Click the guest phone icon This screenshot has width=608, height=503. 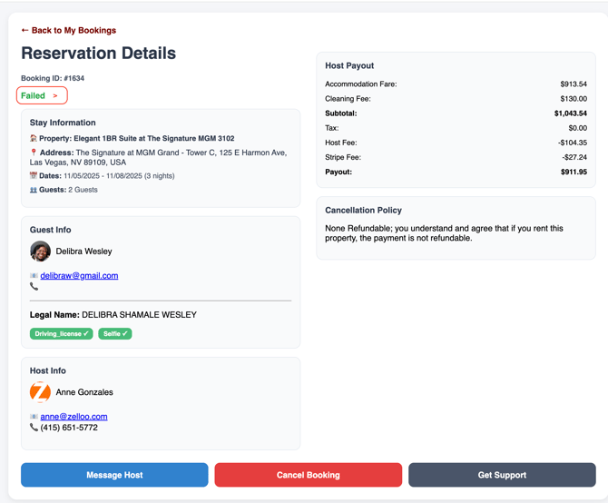(x=34, y=287)
